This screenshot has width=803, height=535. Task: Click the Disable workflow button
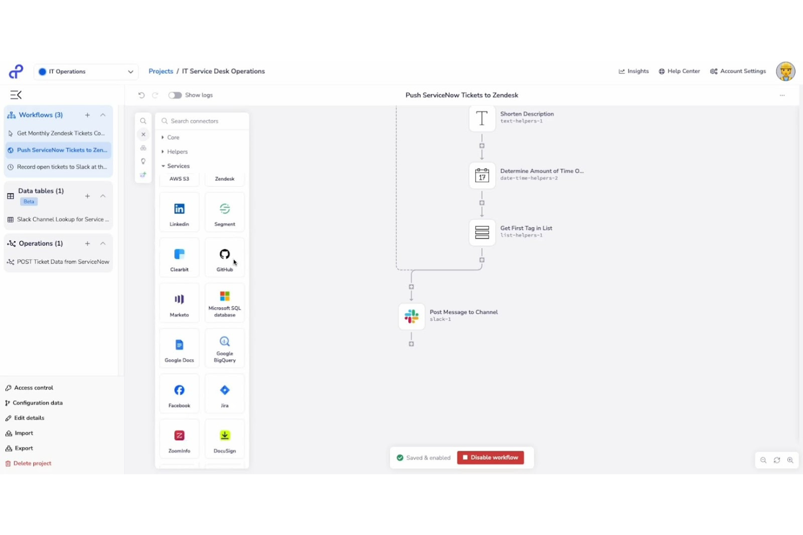[x=490, y=457]
